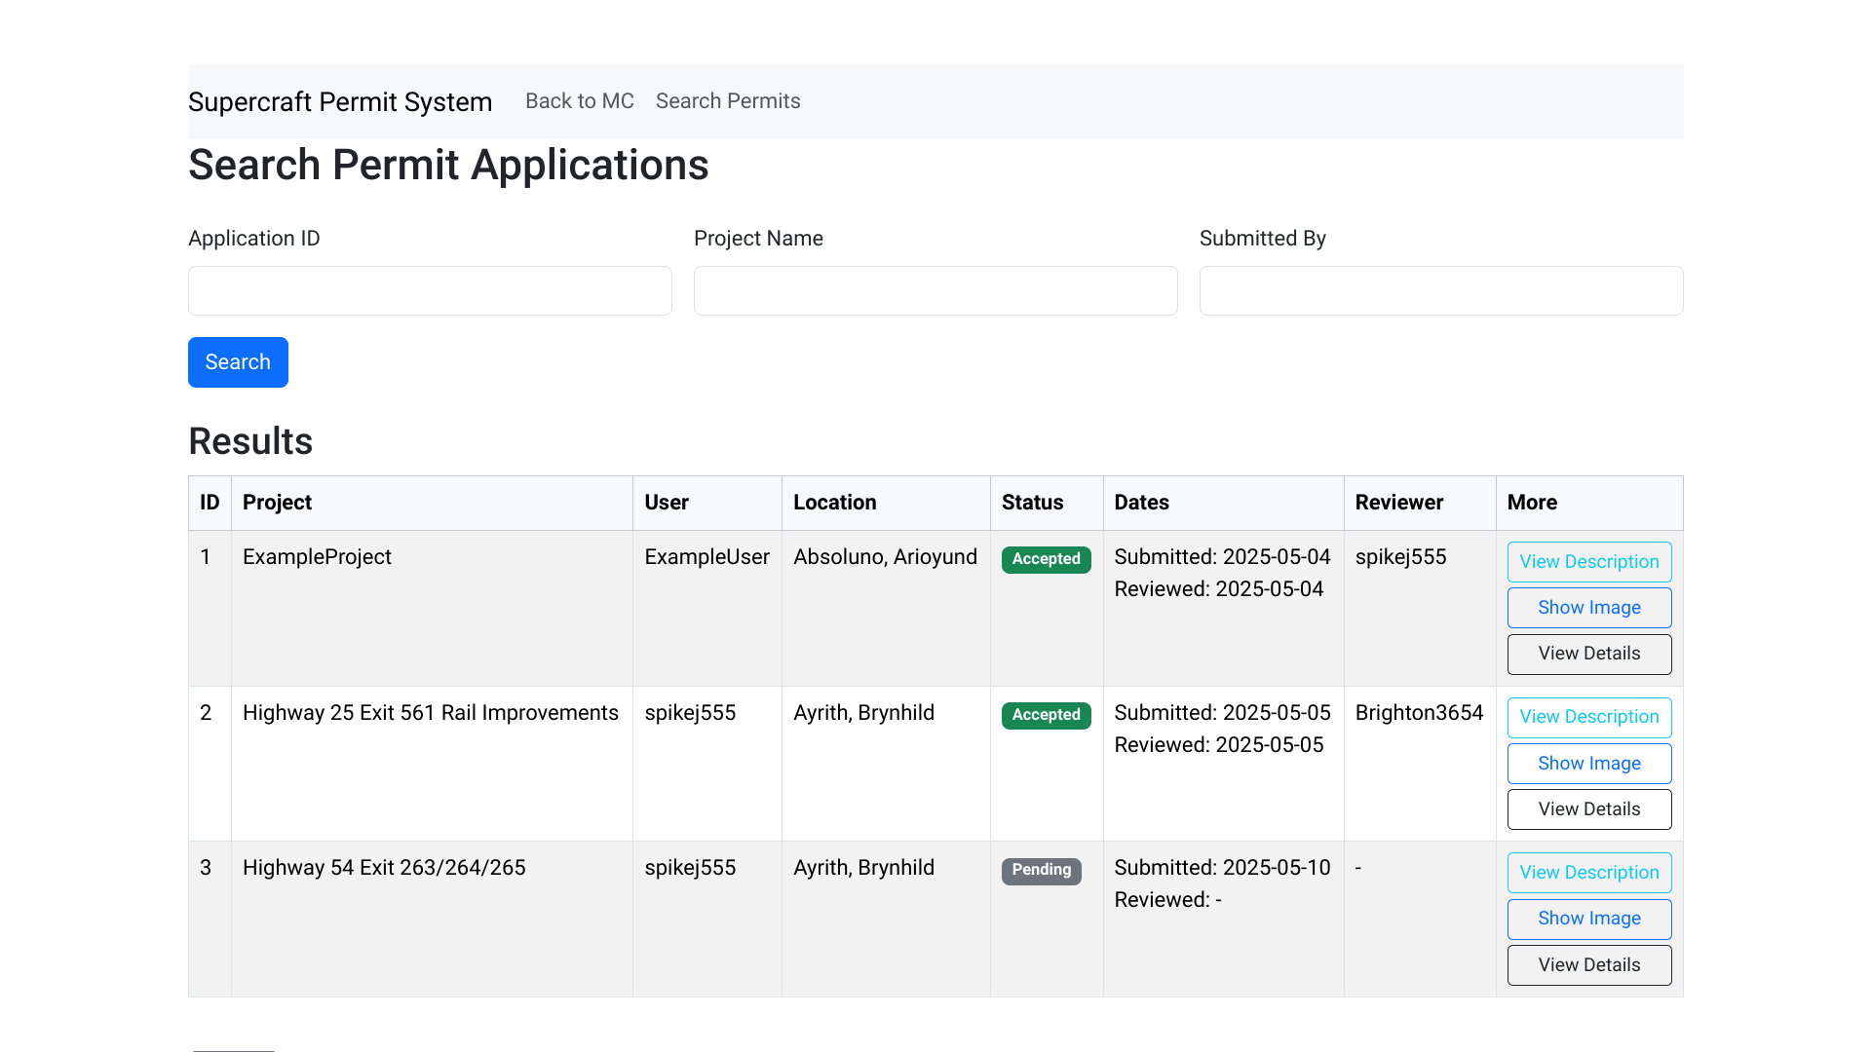Show Image for ExampleProject row

click(x=1588, y=608)
